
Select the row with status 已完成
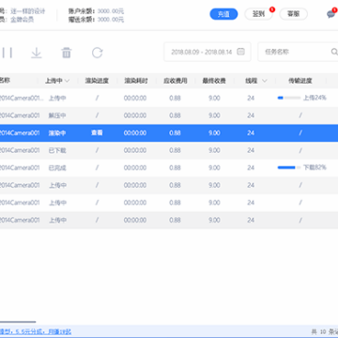coord(169,168)
